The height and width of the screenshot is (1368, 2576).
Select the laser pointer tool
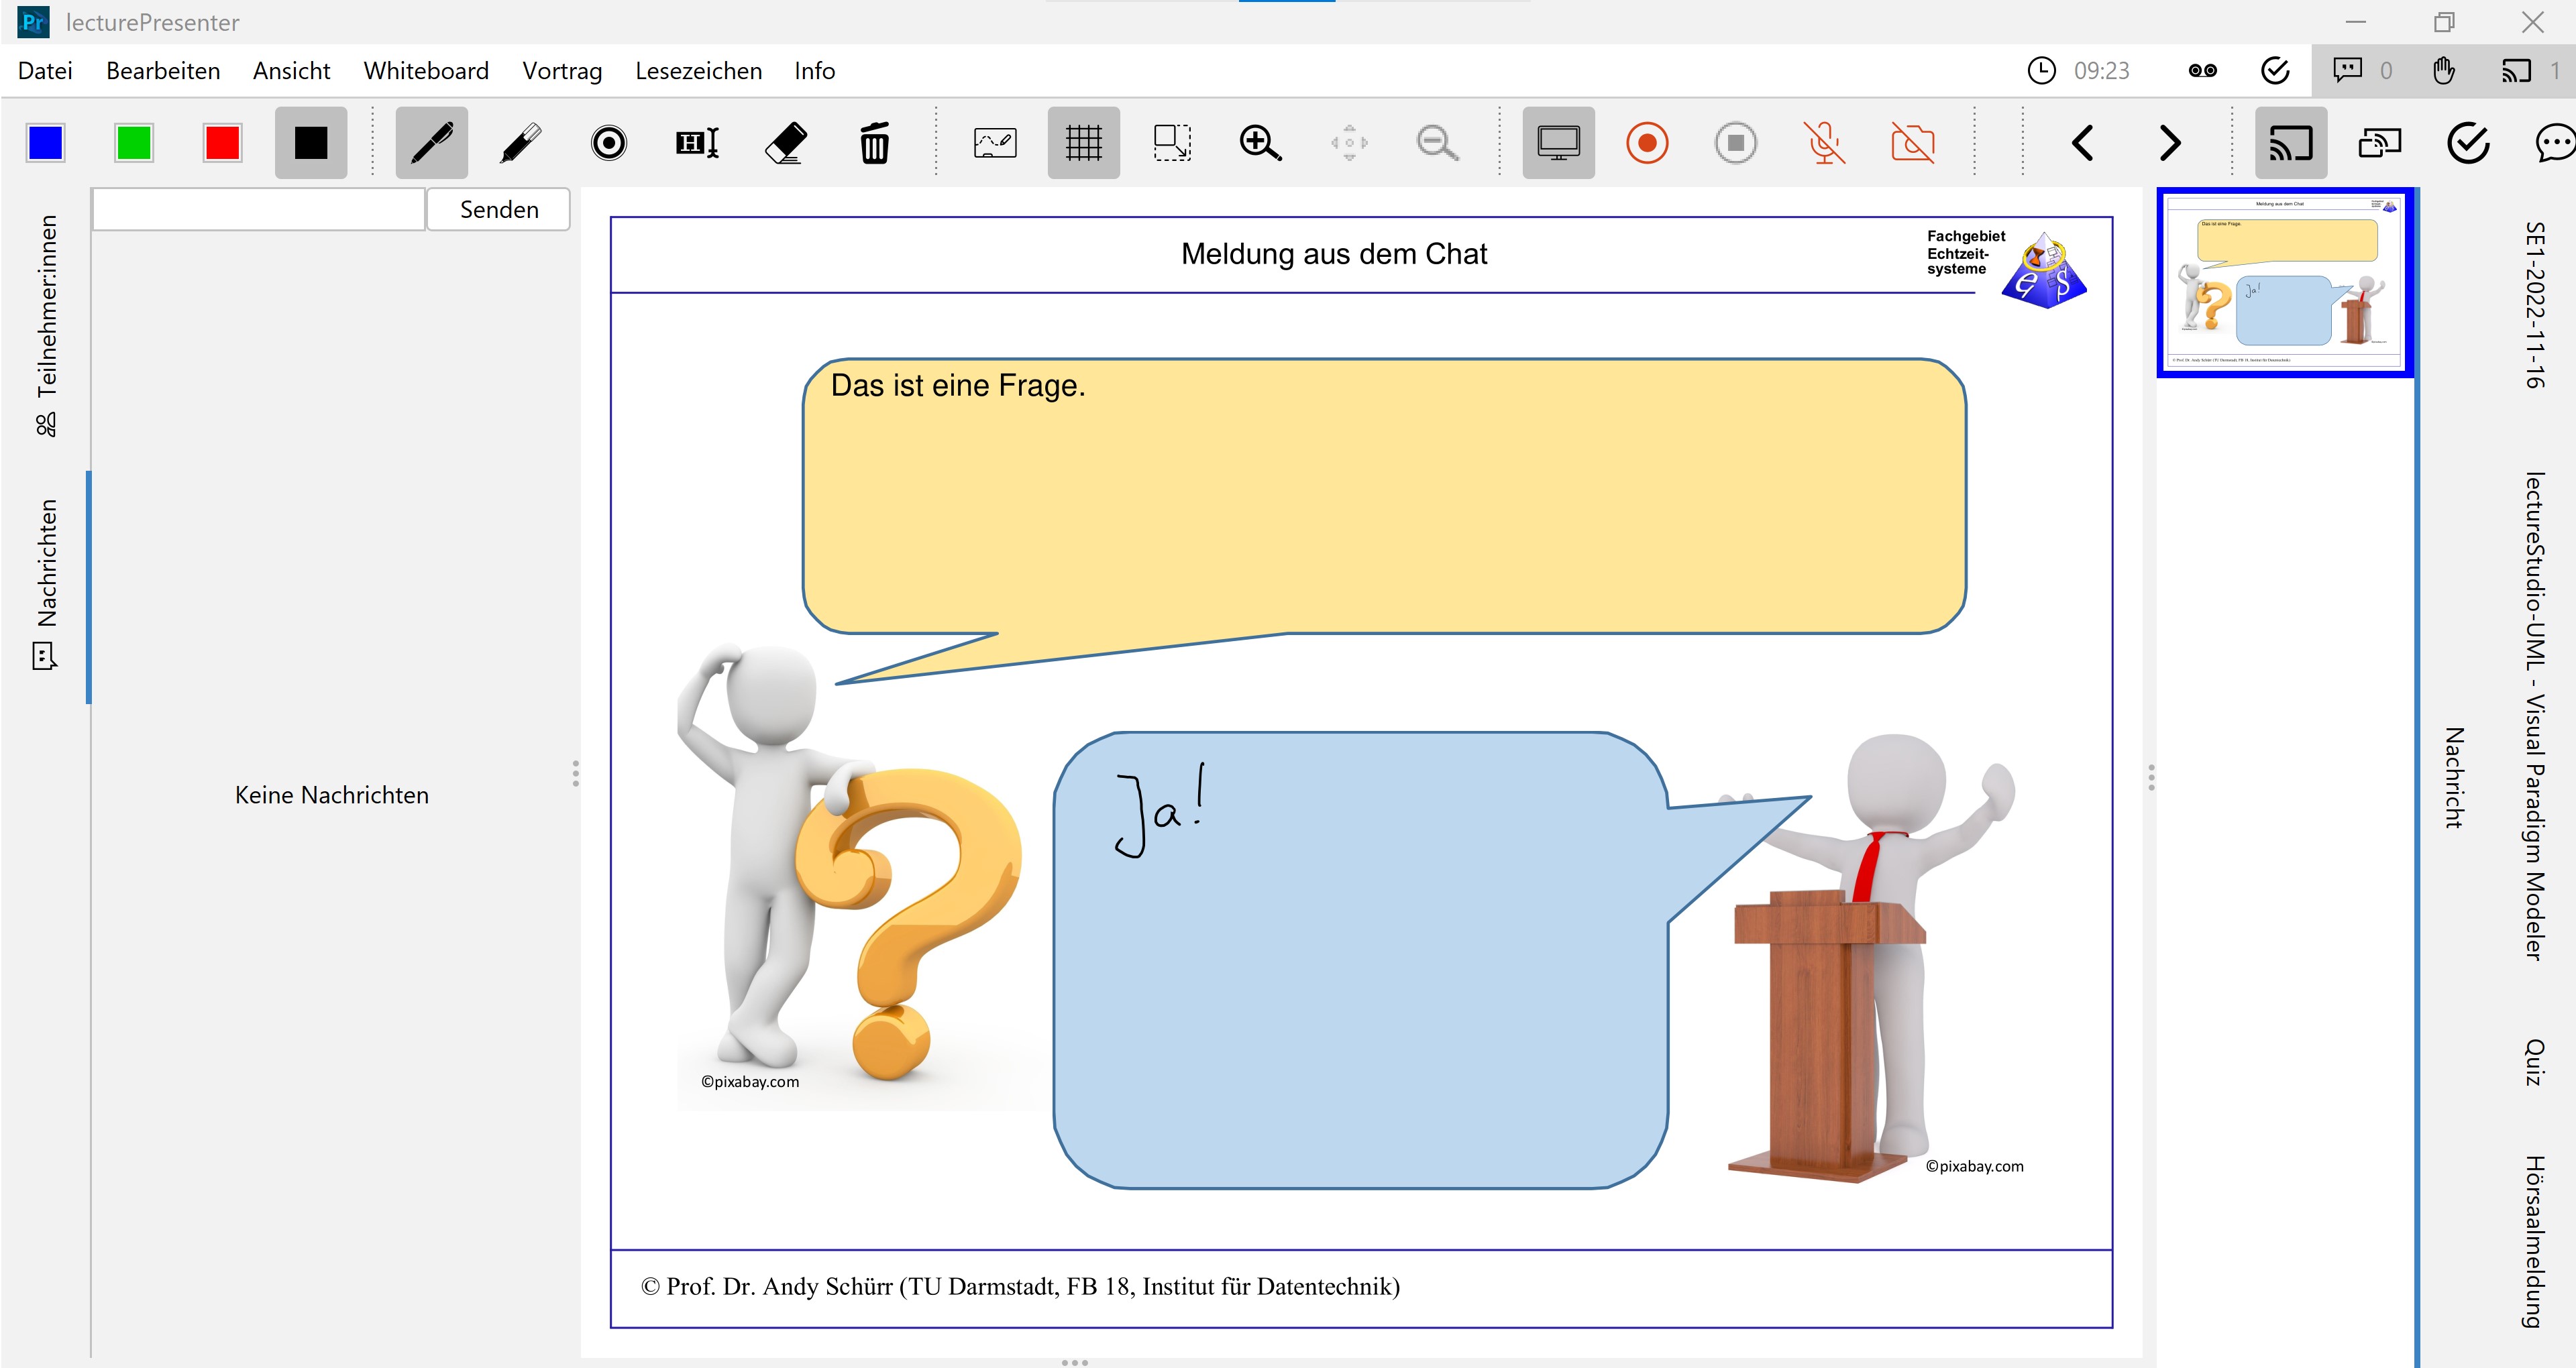point(608,143)
